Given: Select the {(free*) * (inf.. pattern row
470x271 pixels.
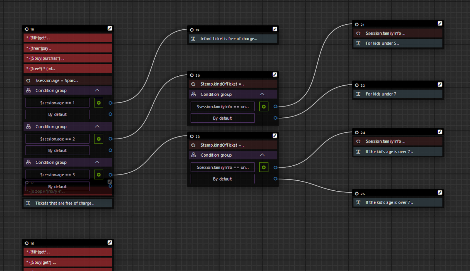Looking at the screenshot, I should point(68,69).
